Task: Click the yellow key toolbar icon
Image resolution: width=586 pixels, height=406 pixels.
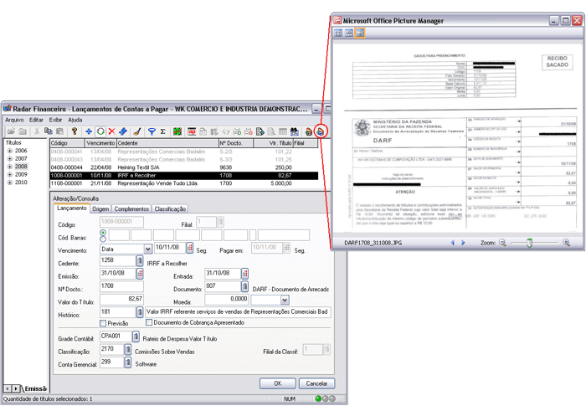Action: tap(75, 131)
